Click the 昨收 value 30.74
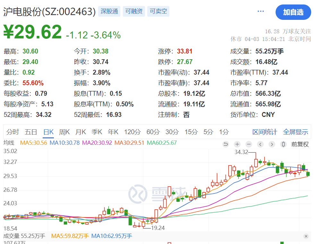 coord(100,62)
